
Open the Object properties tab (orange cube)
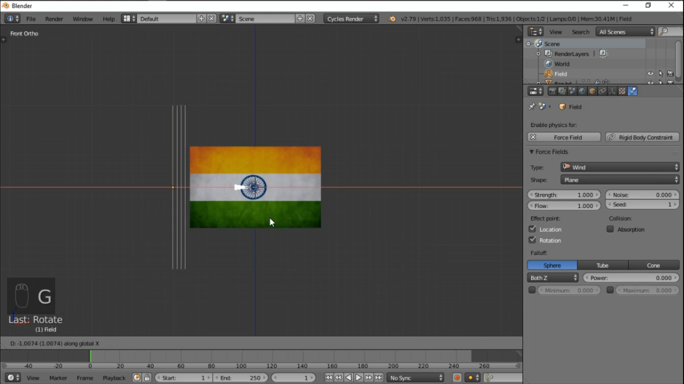[x=592, y=91]
